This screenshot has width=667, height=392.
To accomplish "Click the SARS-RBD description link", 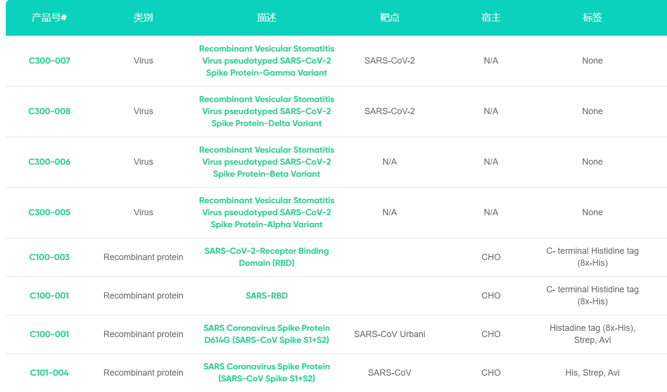I will point(267,296).
